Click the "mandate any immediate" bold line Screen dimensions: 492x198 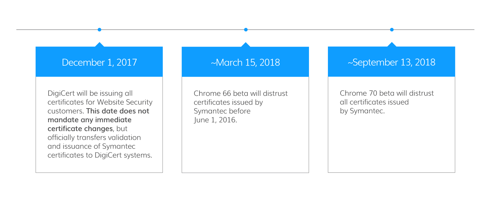[89, 120]
